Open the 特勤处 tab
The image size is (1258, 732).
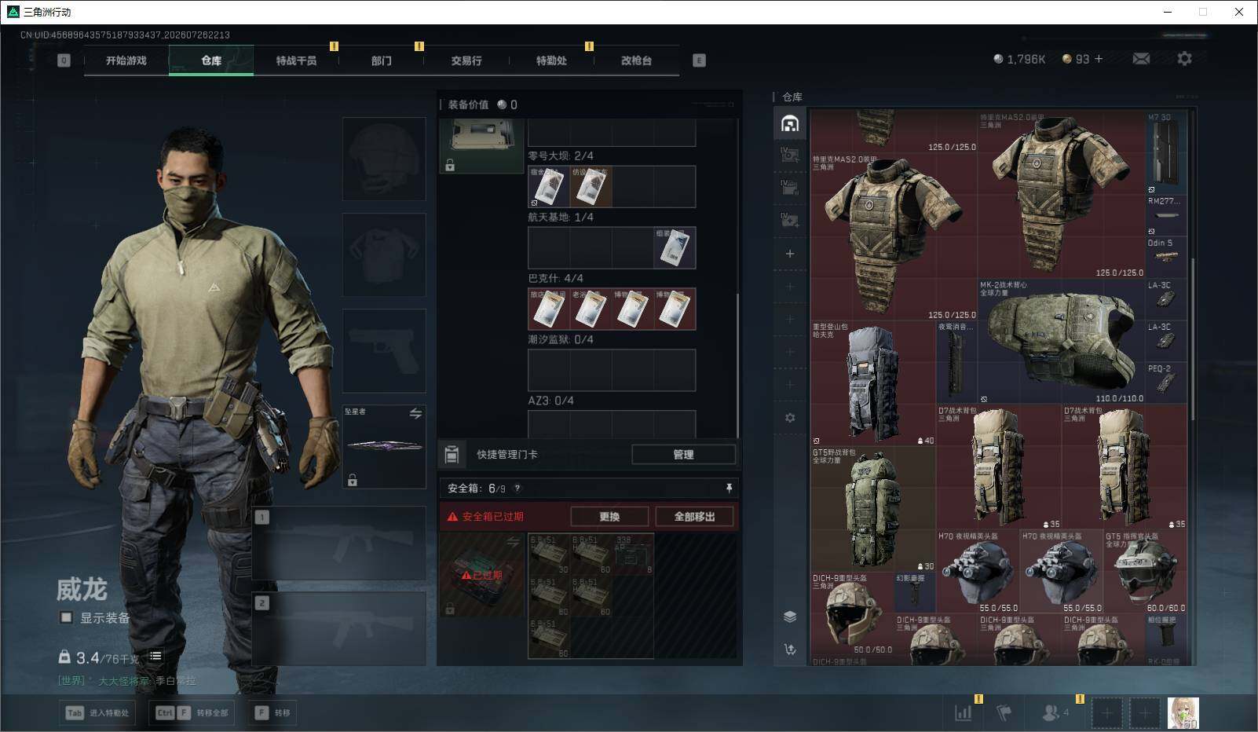coord(551,60)
